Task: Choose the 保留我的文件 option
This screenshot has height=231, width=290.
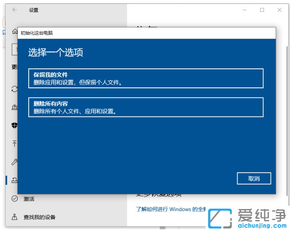Action: pyautogui.click(x=146, y=78)
